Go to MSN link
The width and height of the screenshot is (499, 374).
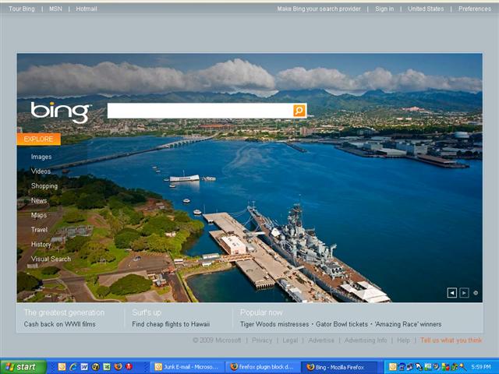pyautogui.click(x=55, y=9)
